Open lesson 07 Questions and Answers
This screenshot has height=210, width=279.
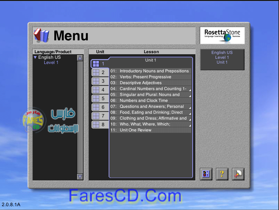click(x=151, y=106)
